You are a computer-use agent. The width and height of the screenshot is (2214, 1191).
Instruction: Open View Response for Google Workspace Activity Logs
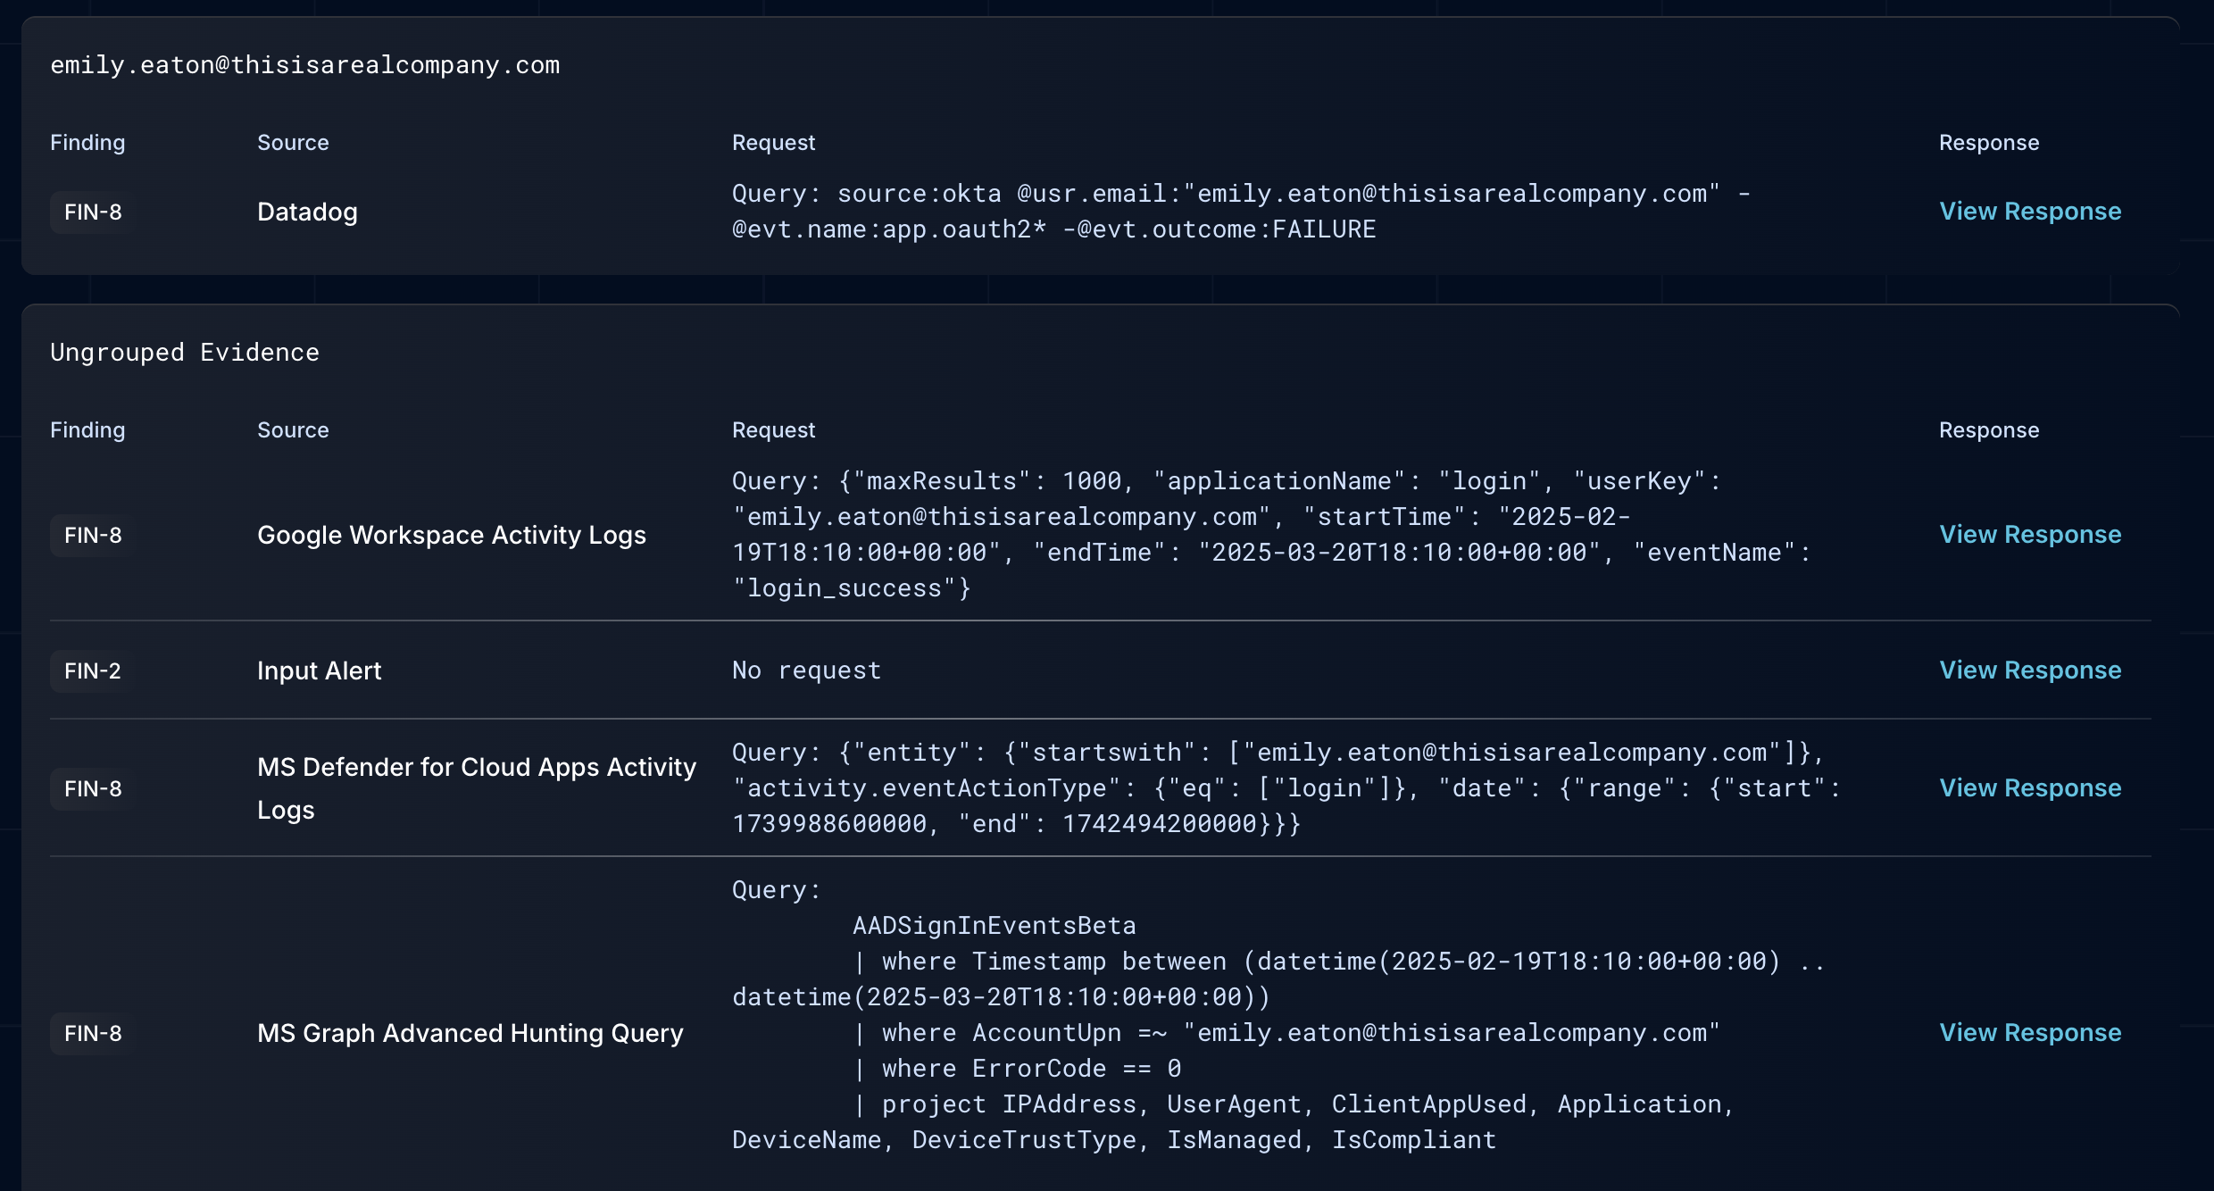[x=2029, y=535]
